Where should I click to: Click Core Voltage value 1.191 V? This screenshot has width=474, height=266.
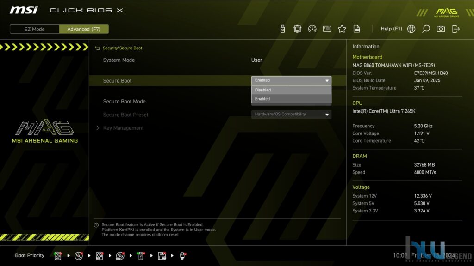pos(422,133)
